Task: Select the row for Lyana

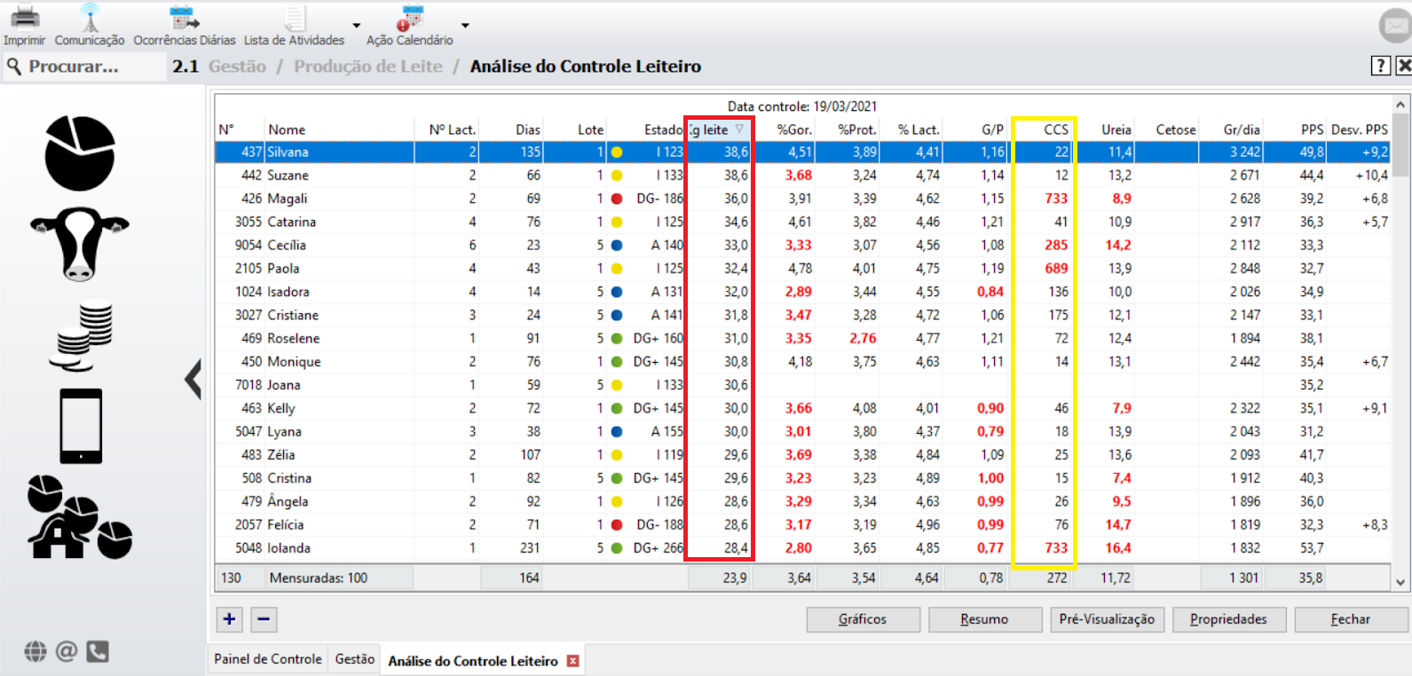Action: 803,431
